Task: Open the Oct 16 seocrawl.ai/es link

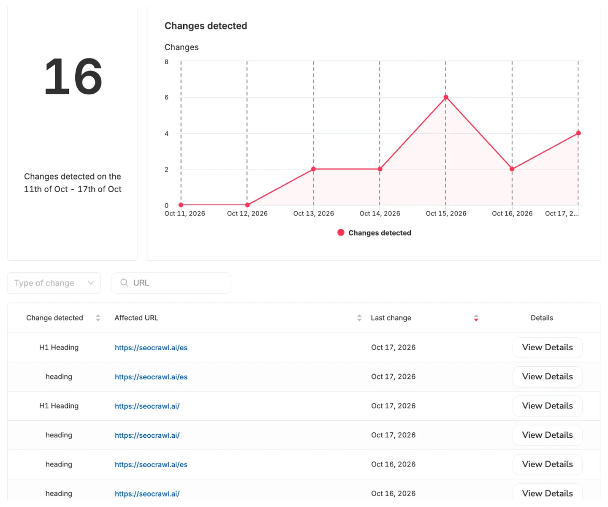Action: coord(151,464)
